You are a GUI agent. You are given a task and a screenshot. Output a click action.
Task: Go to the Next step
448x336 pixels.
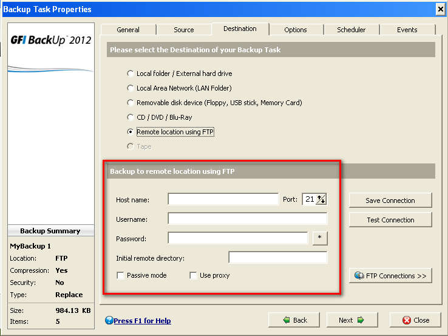pos(351,320)
